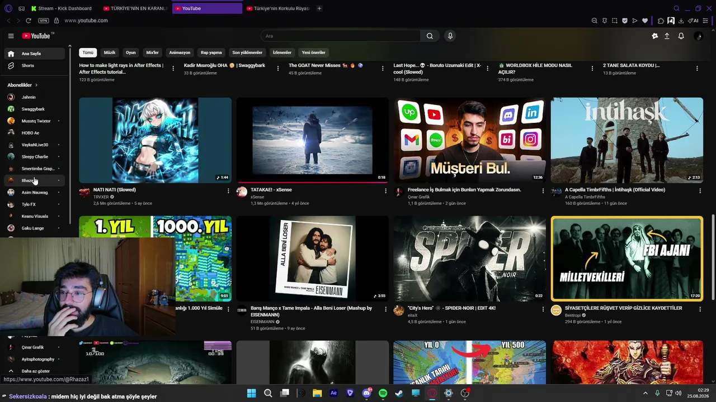Open File Explorer from the taskbar
This screenshot has width=716, height=402.
(317, 393)
